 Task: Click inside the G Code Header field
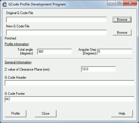point(69,83)
